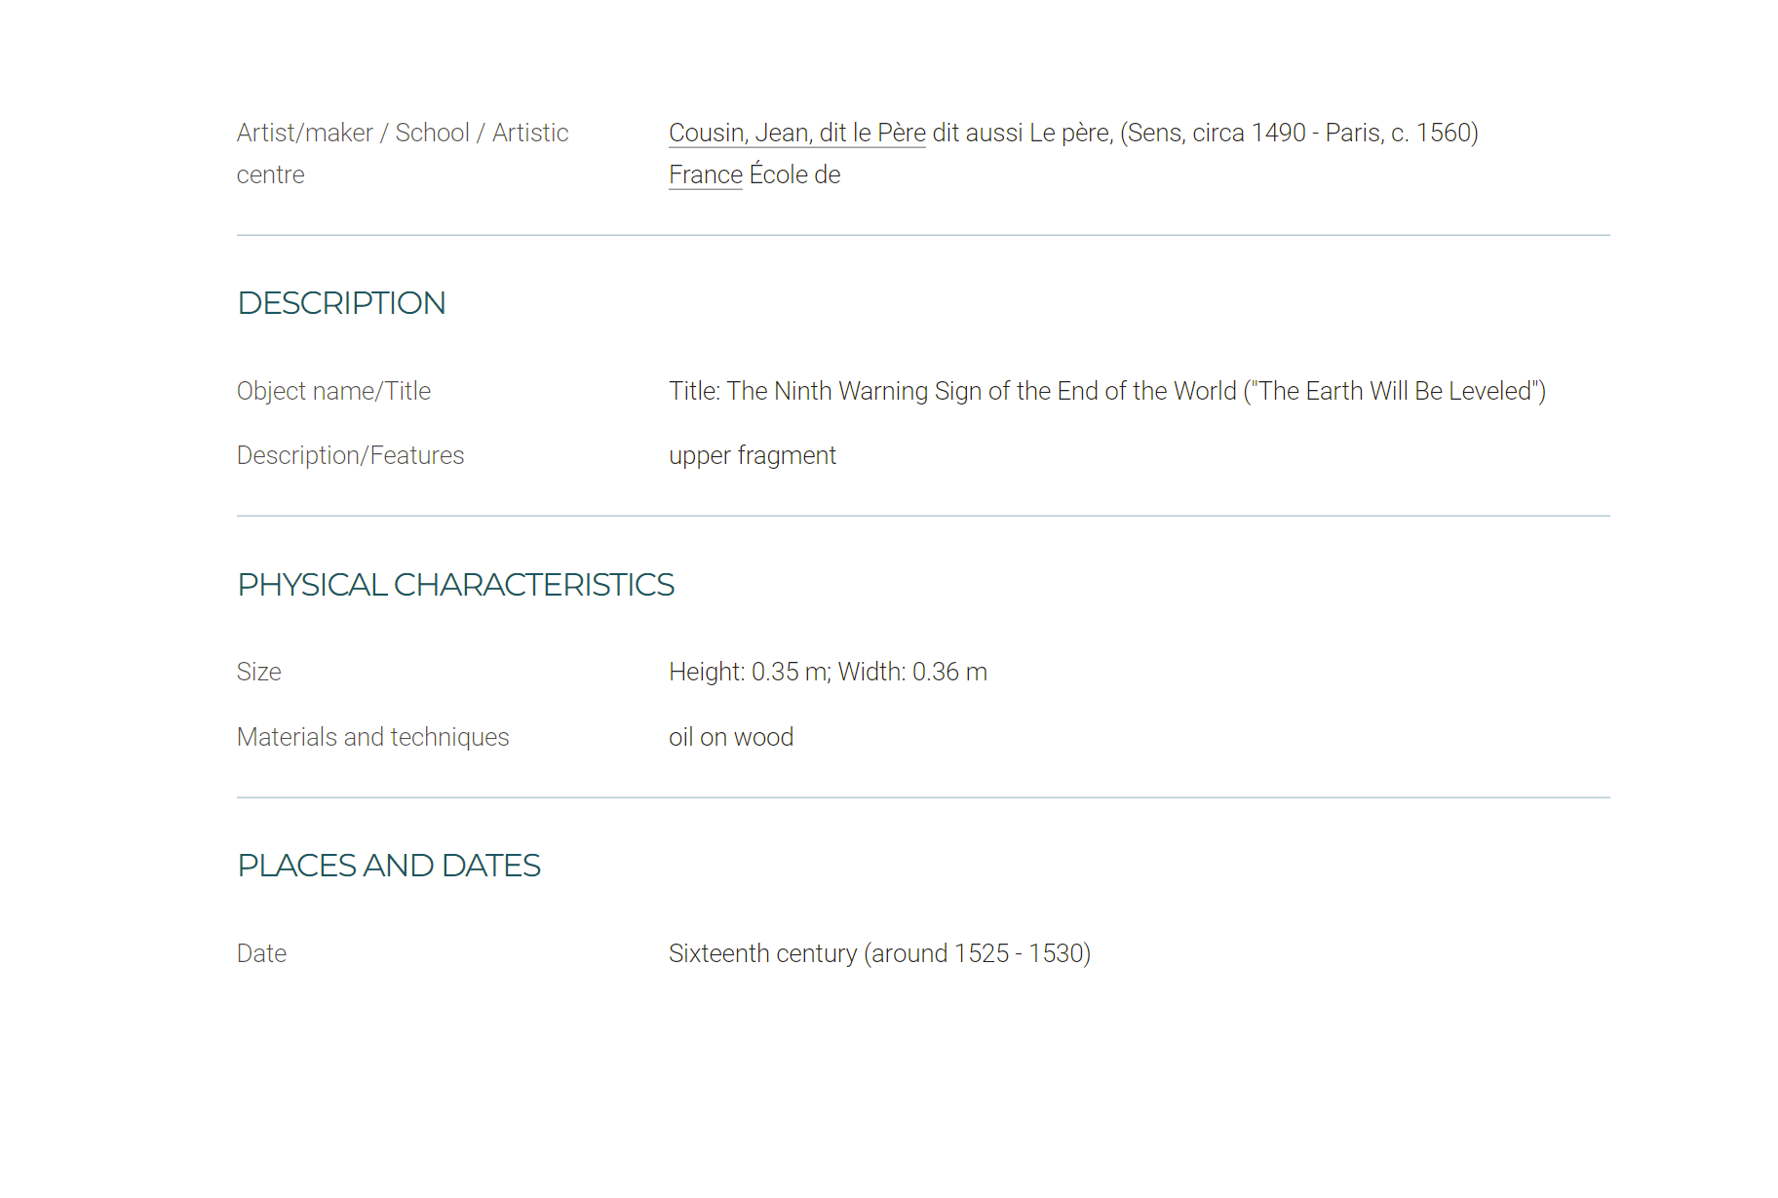This screenshot has width=1778, height=1198.
Task: Open the France school link
Action: coord(706,174)
